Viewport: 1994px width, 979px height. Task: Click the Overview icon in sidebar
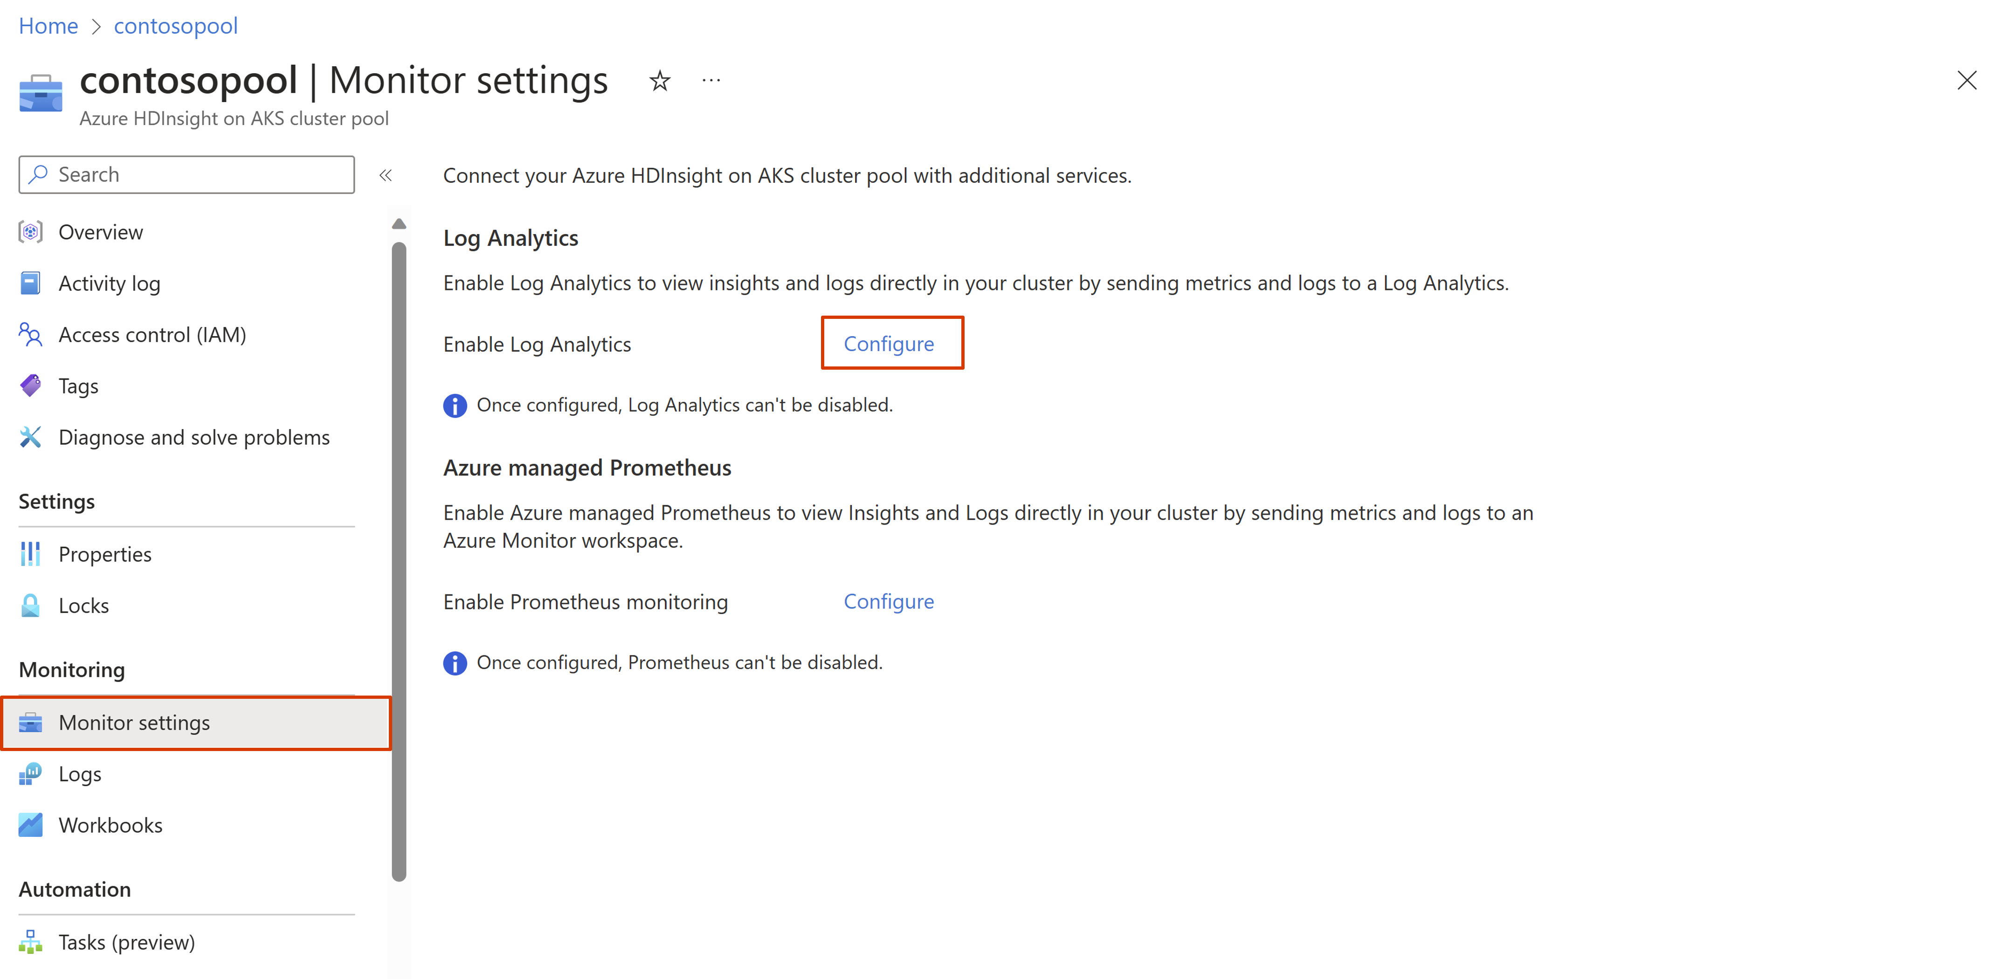click(30, 232)
